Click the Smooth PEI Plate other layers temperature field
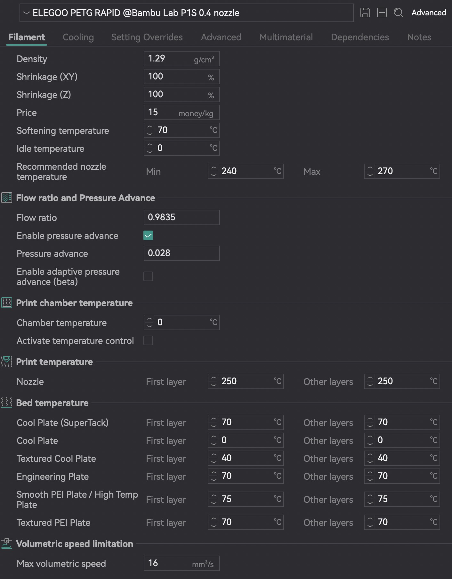 point(402,499)
